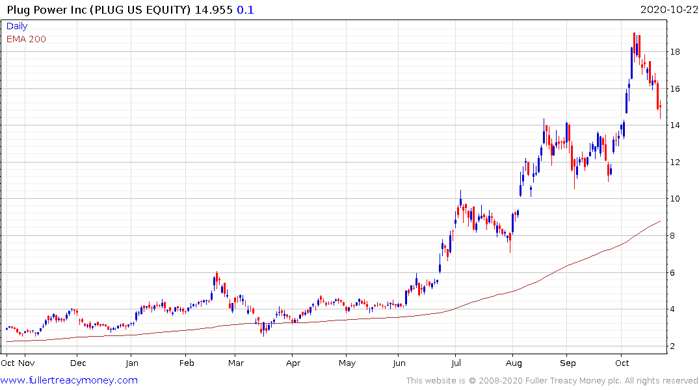The height and width of the screenshot is (390, 699).
Task: Click the rightmost 'Oct' x-axis label
Action: [622, 363]
